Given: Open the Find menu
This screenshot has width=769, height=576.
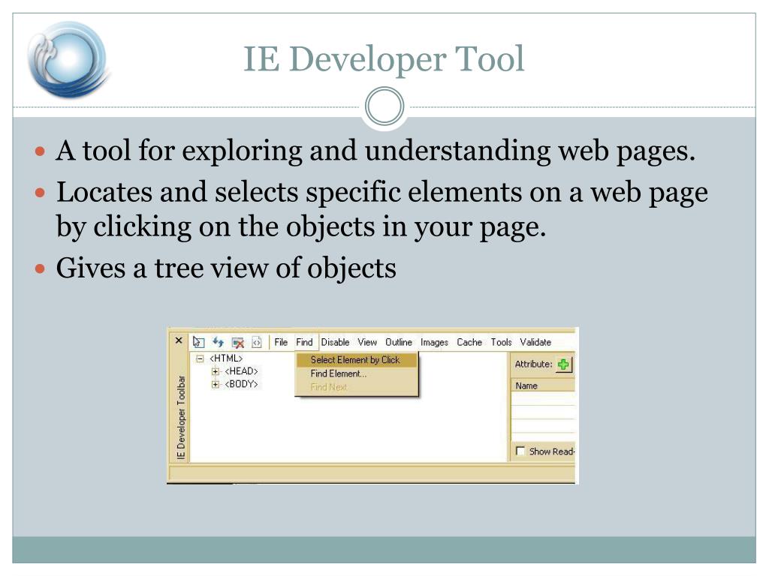Looking at the screenshot, I should (x=304, y=342).
